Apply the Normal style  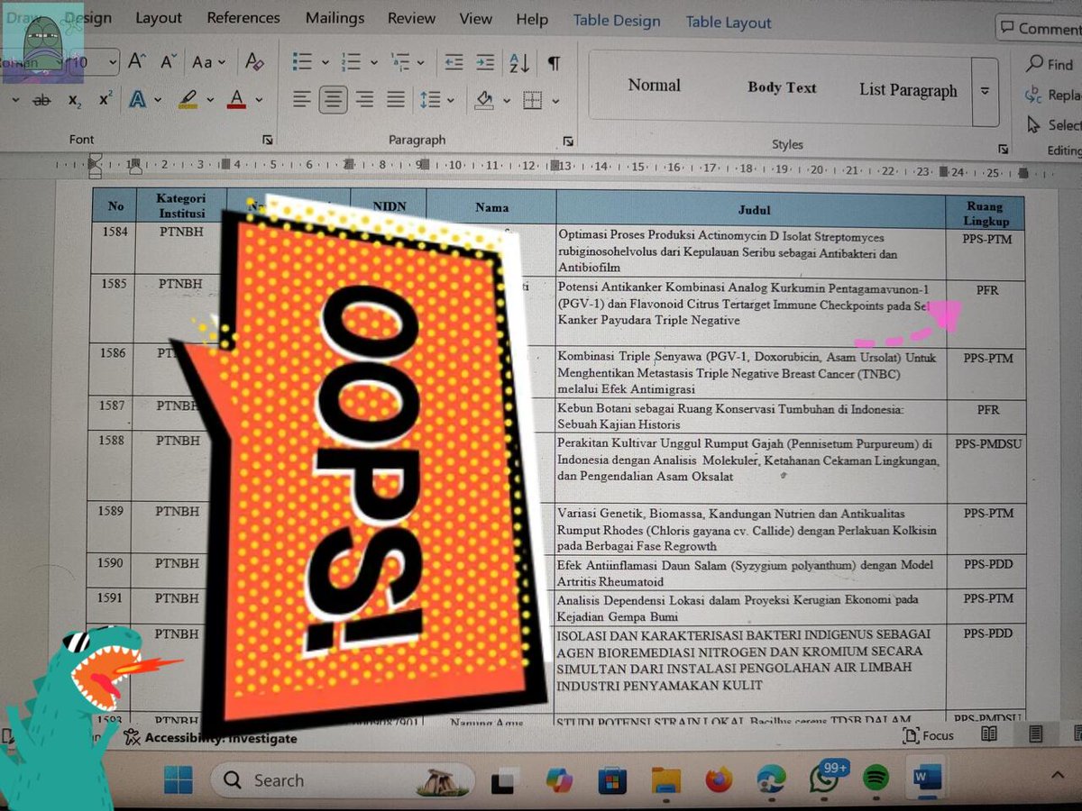point(655,86)
